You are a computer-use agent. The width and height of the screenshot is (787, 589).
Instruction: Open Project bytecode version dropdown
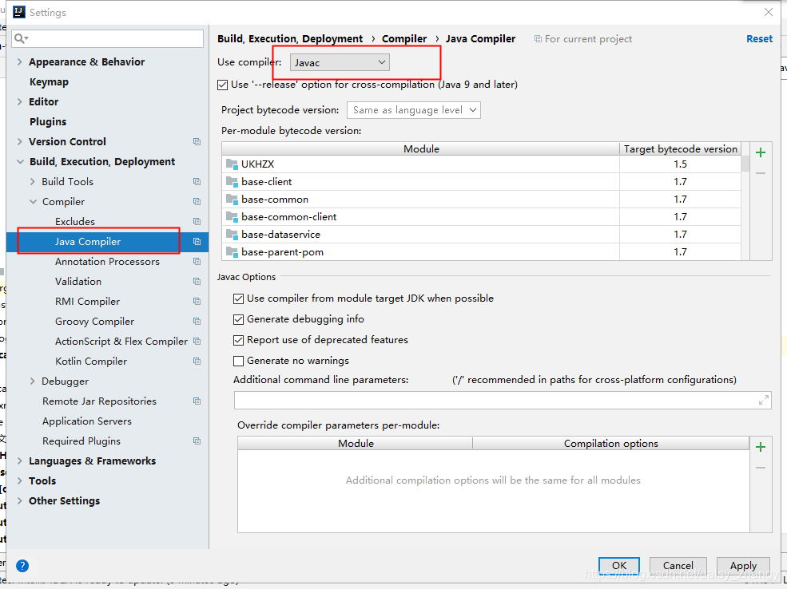point(414,110)
